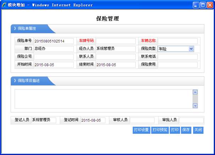Click the 打印设置 button
Image resolution: width=215 pixels, height=155 pixels.
click(x=141, y=130)
